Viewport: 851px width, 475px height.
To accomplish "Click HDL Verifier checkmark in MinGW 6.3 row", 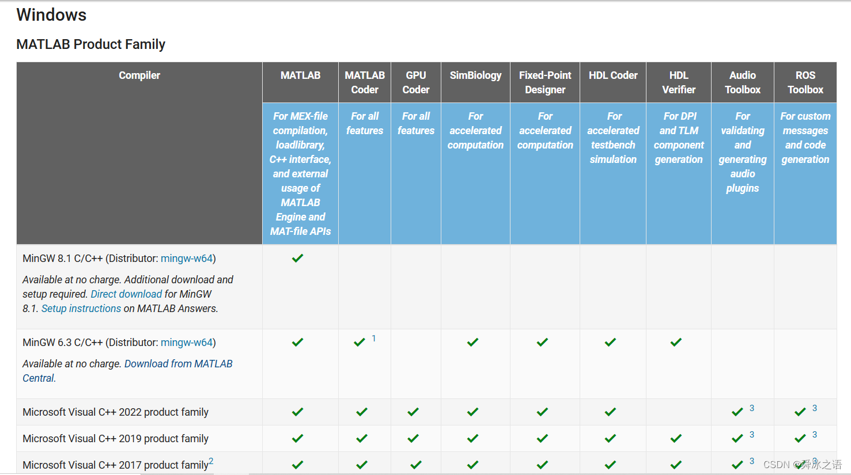I will pyautogui.click(x=676, y=342).
